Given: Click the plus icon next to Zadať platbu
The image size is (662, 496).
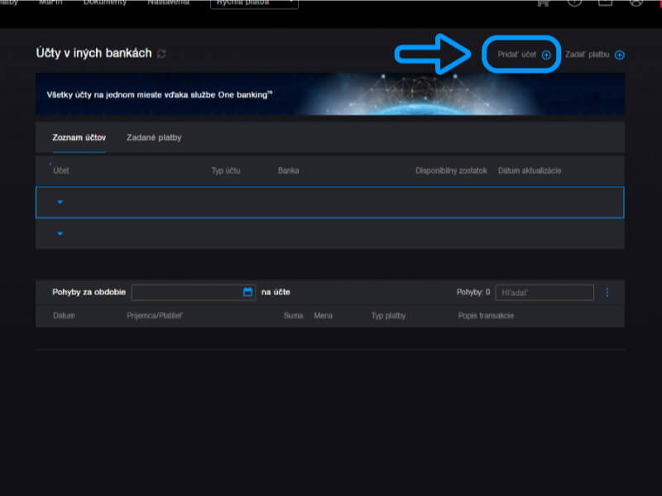Looking at the screenshot, I should [620, 55].
